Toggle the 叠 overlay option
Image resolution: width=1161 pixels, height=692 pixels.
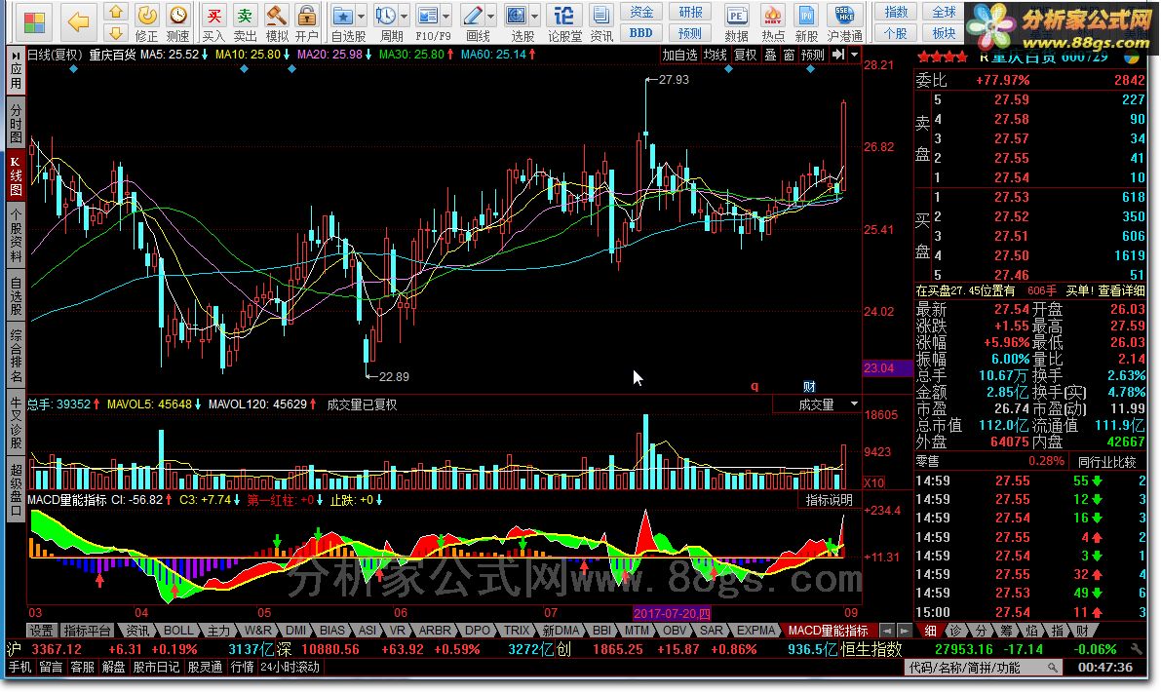pos(770,54)
